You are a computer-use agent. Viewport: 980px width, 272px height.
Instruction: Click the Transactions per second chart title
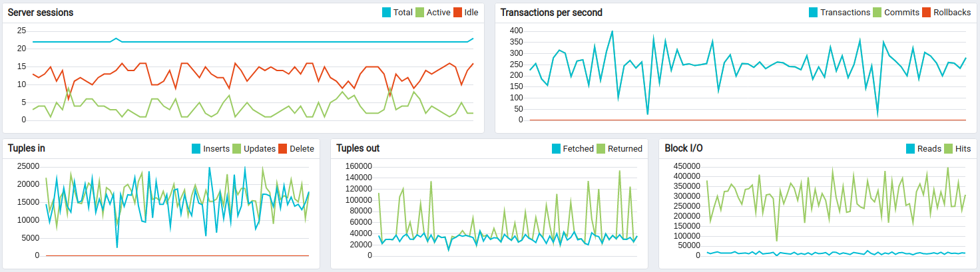coord(551,13)
